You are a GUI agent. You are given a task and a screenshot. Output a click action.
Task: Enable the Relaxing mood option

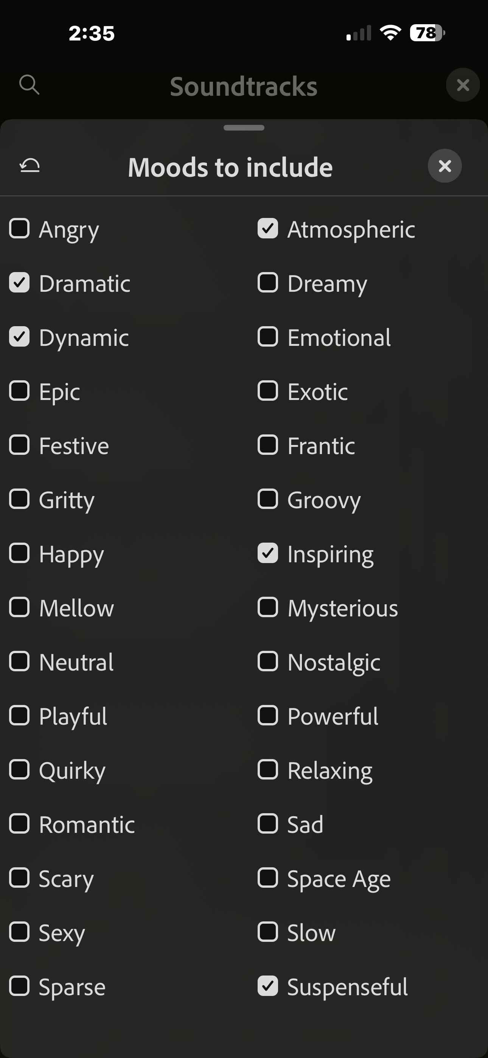point(268,770)
